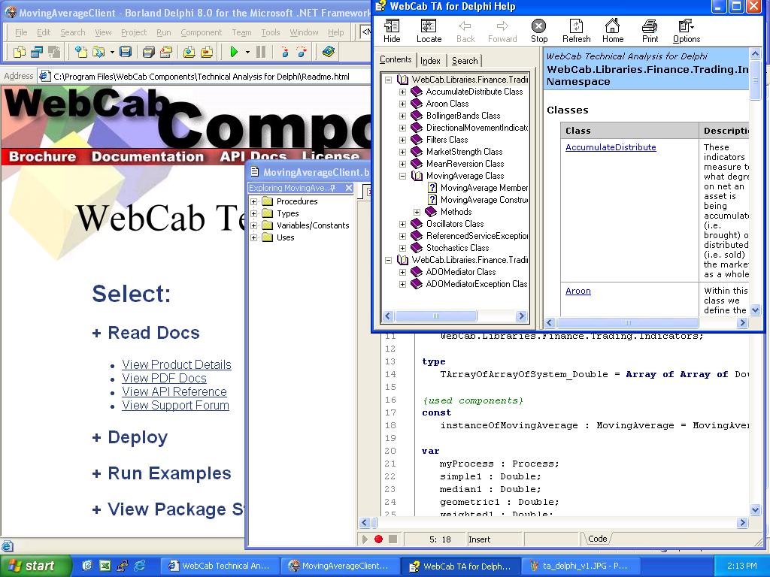770x577 pixels.
Task: Click the Save All toolbar icon
Action: tap(148, 52)
